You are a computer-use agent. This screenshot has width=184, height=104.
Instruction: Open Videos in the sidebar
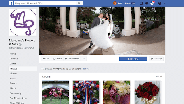point(13,74)
